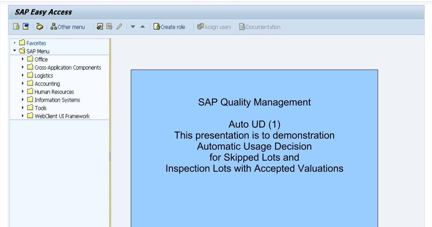The height and width of the screenshot is (227, 432).
Task: Click the Delete favorites icon
Action: click(x=110, y=27)
